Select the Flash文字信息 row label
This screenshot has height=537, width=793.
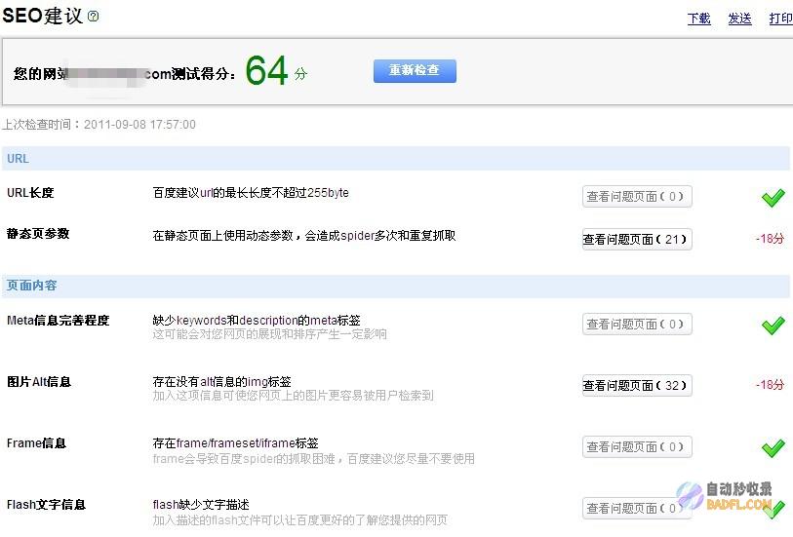click(46, 505)
